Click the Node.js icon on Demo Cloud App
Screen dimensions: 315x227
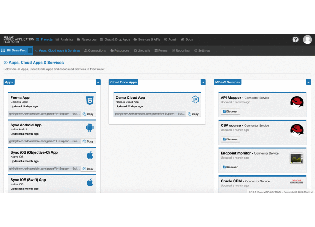click(195, 99)
